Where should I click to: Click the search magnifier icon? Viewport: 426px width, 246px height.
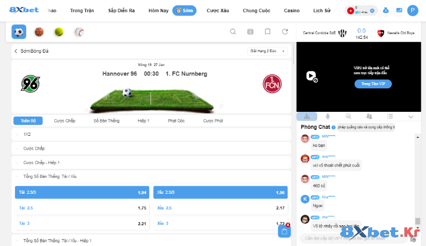click(233, 32)
